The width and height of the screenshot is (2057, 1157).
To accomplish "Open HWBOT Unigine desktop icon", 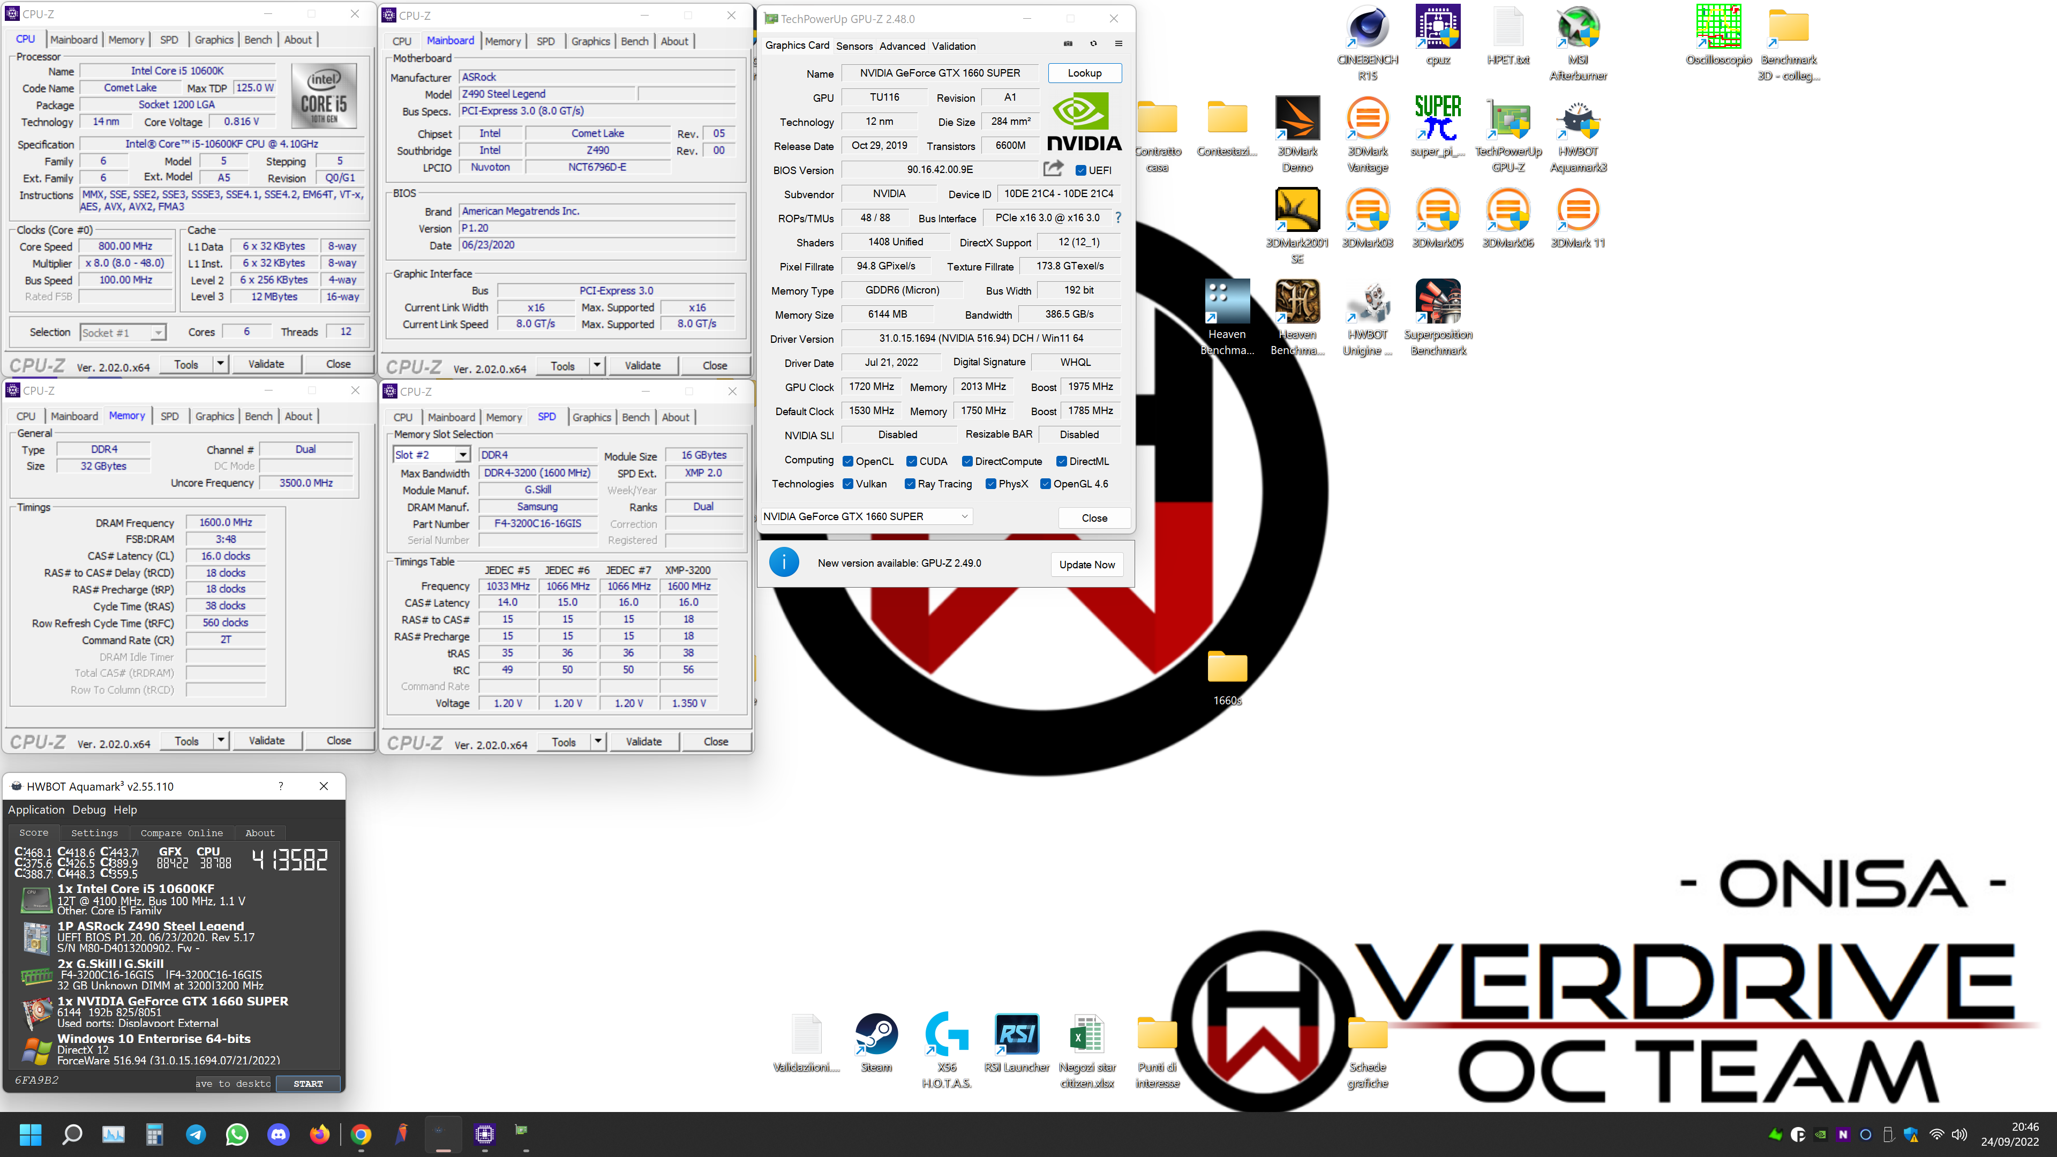I will [x=1367, y=318].
